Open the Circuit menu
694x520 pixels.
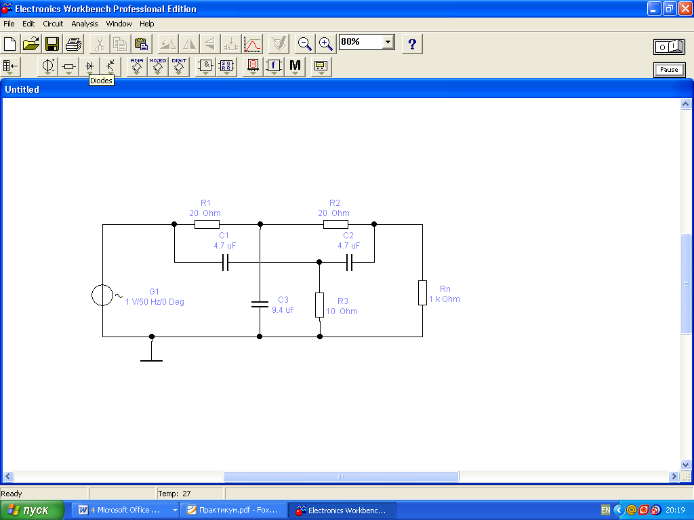[x=53, y=24]
